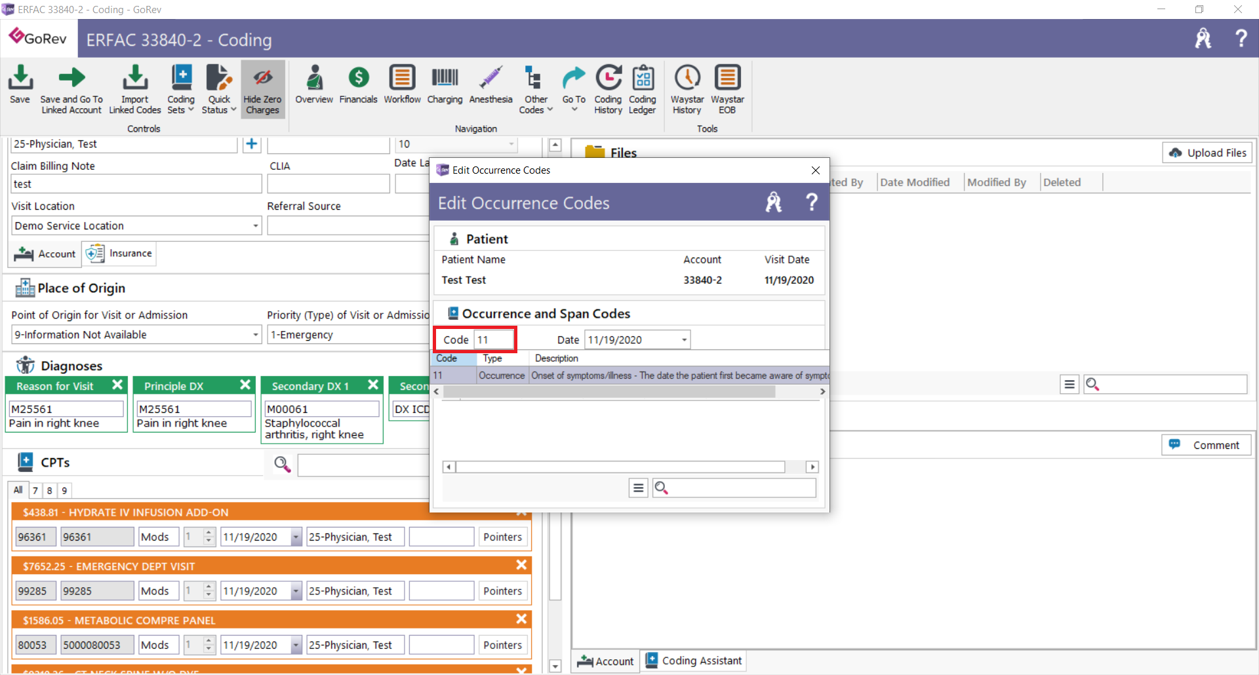This screenshot has width=1259, height=675.
Task: Click the occurrence grid horizontal scrollbar
Action: pos(609,391)
